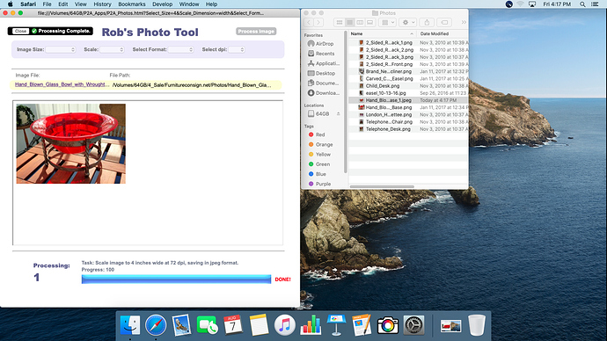The width and height of the screenshot is (607, 341).
Task: Switch Finder to list view
Action: pos(349,23)
